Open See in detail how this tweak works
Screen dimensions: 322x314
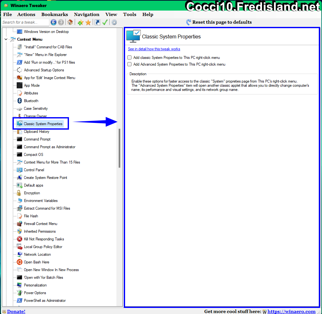pyautogui.click(x=154, y=49)
